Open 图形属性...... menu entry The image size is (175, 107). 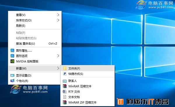pos(35,51)
